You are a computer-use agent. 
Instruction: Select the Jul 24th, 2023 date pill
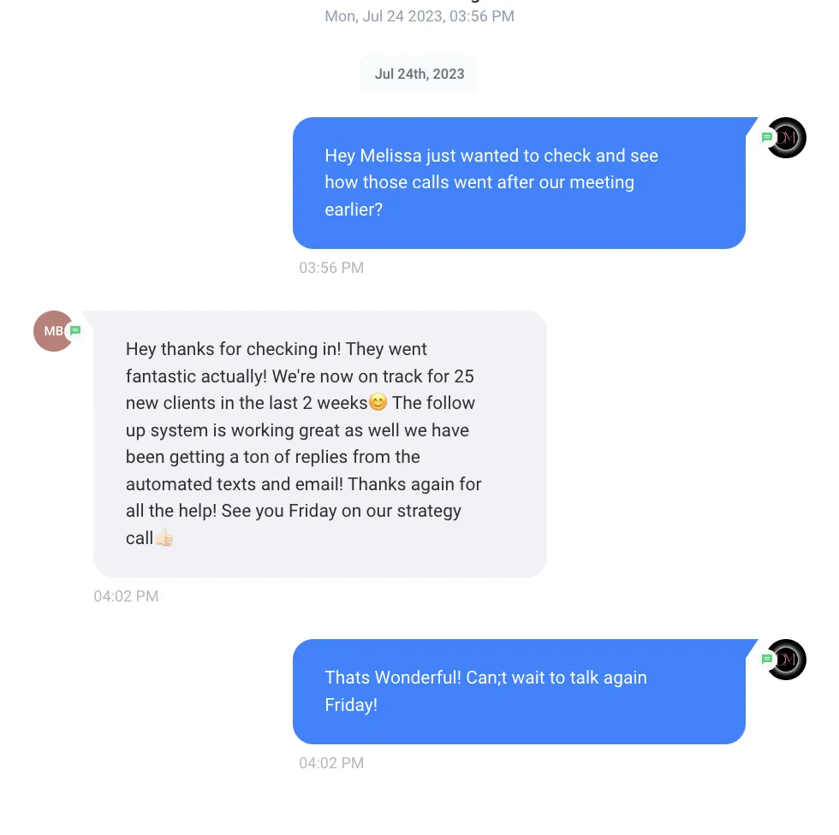[x=419, y=74]
